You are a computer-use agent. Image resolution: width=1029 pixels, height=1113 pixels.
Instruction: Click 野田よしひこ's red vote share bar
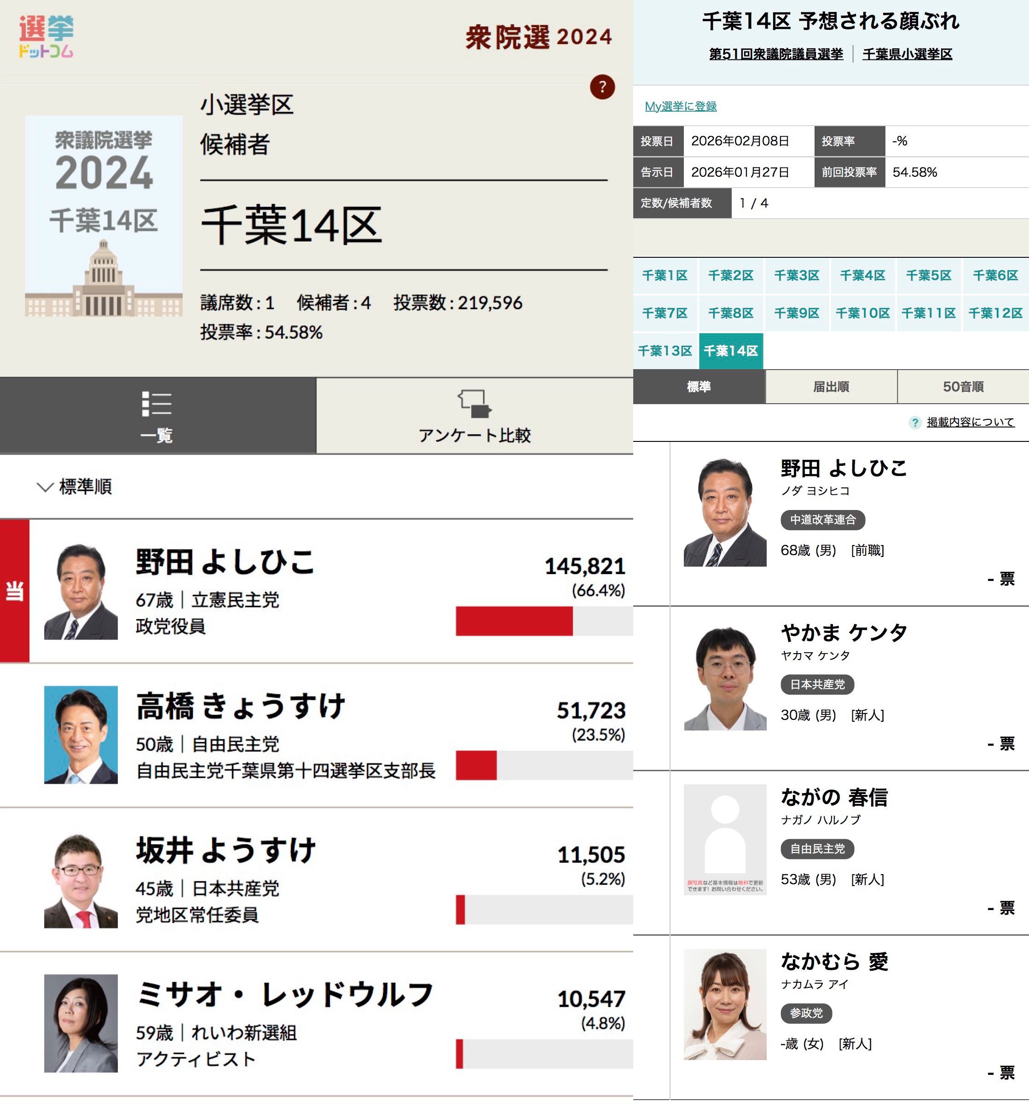[x=514, y=621]
